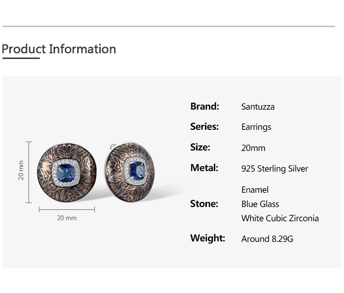Click the Brand: label

pos(204,106)
